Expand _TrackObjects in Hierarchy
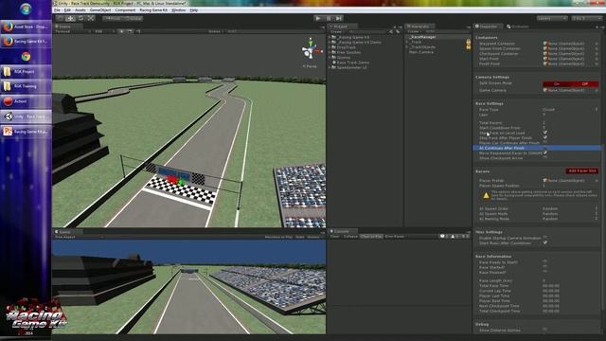Viewport: 606px width, 341px height. [407, 47]
